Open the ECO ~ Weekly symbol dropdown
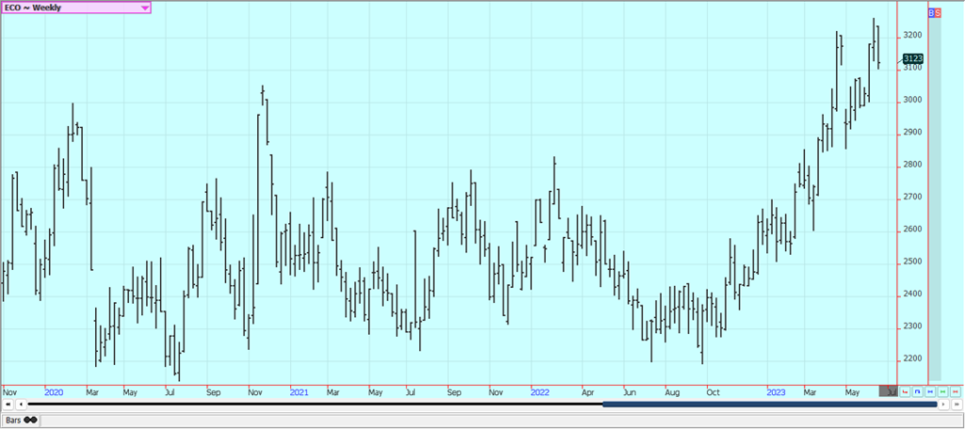 click(75, 8)
